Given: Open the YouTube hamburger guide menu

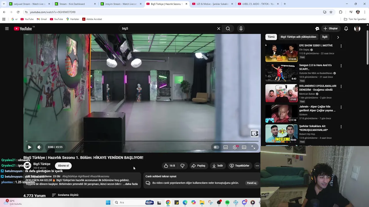Looking at the screenshot, I should pyautogui.click(x=7, y=28).
